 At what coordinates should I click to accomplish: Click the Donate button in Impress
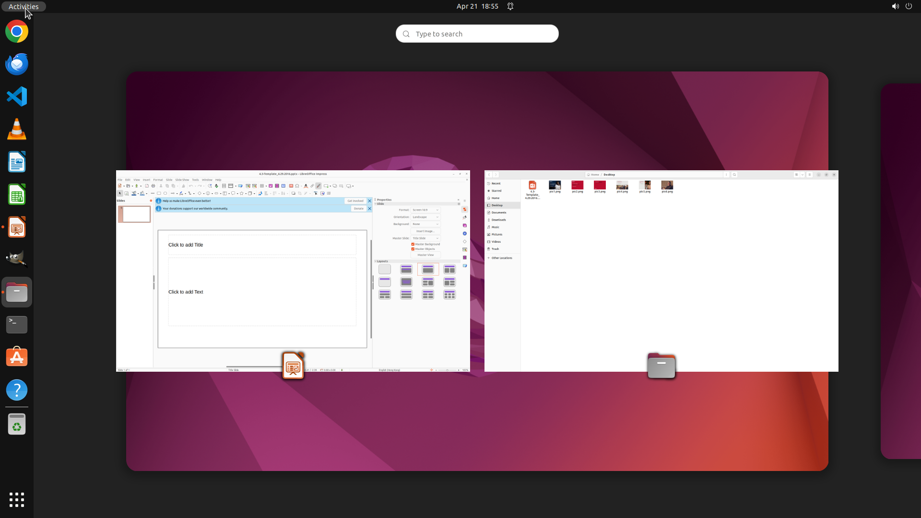(x=358, y=209)
